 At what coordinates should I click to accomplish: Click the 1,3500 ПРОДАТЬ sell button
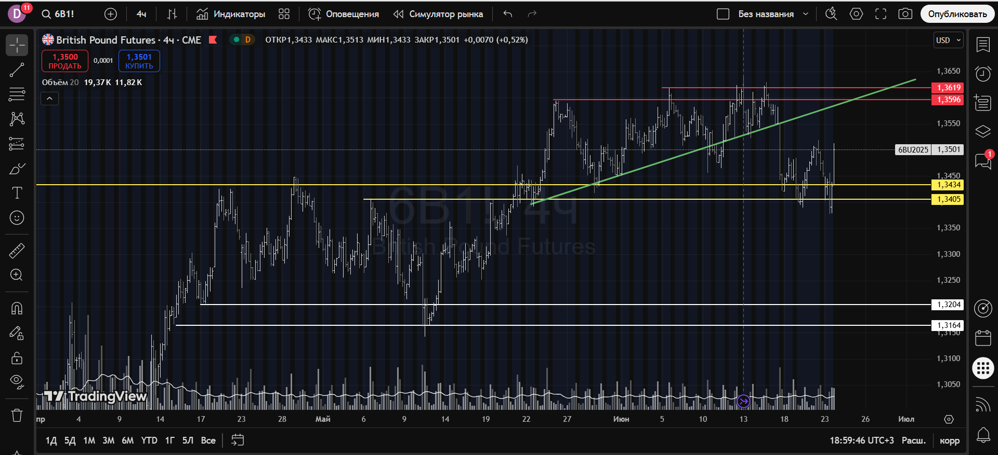pyautogui.click(x=65, y=61)
